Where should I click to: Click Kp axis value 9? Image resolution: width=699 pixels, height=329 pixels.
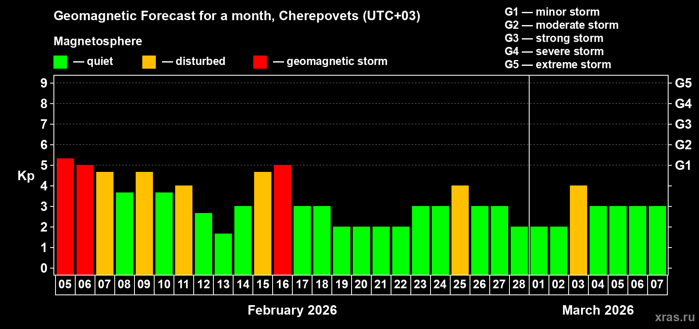point(44,83)
